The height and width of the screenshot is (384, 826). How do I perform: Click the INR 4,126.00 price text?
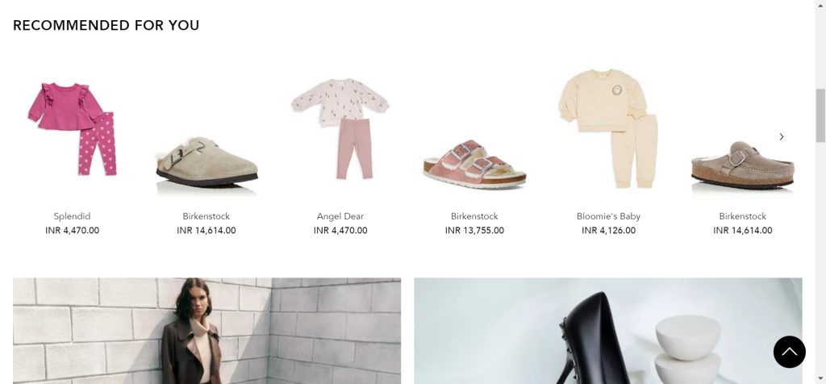[608, 231]
